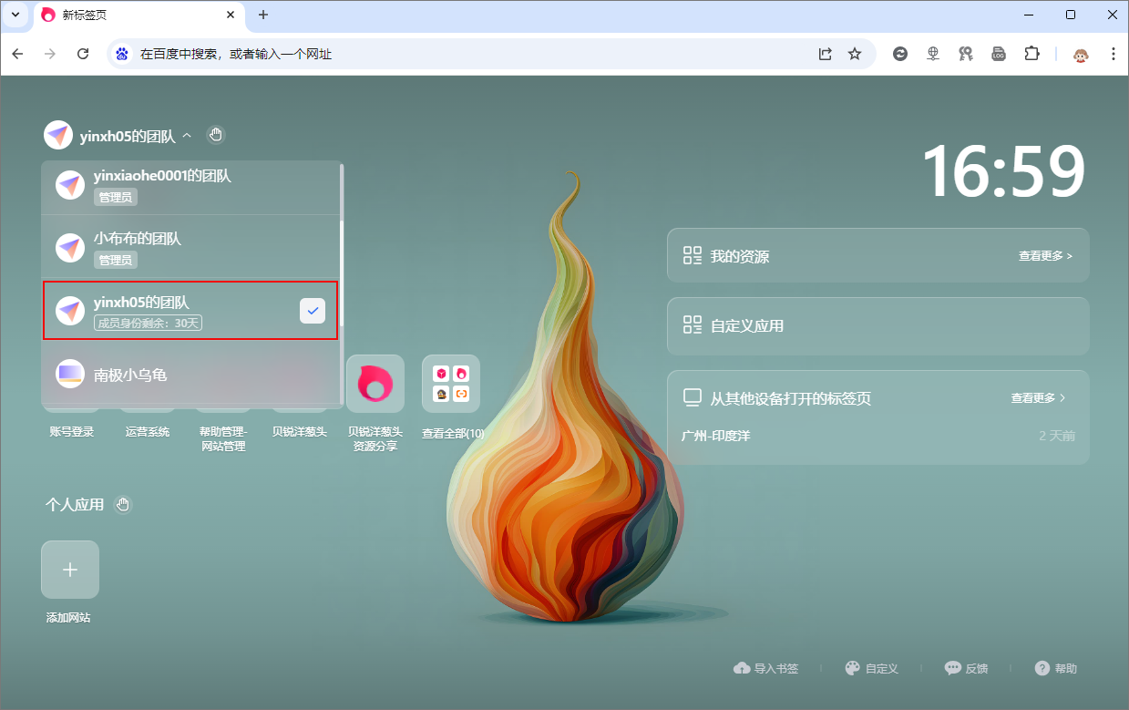Reload the current page
This screenshot has width=1129, height=710.
pyautogui.click(x=83, y=54)
